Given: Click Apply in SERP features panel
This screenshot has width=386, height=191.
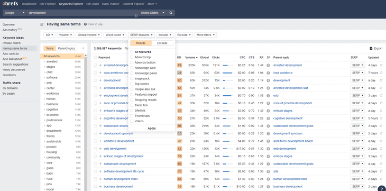Looking at the screenshot, I should pyautogui.click(x=152, y=129).
